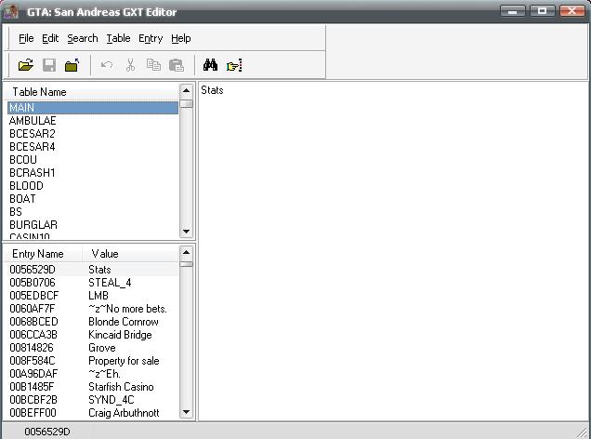Image resolution: width=591 pixels, height=439 pixels.
Task: Select entry 005B0706 STEAL_4
Action: point(93,283)
